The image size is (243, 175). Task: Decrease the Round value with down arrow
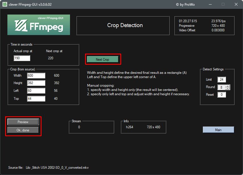(x=228, y=88)
